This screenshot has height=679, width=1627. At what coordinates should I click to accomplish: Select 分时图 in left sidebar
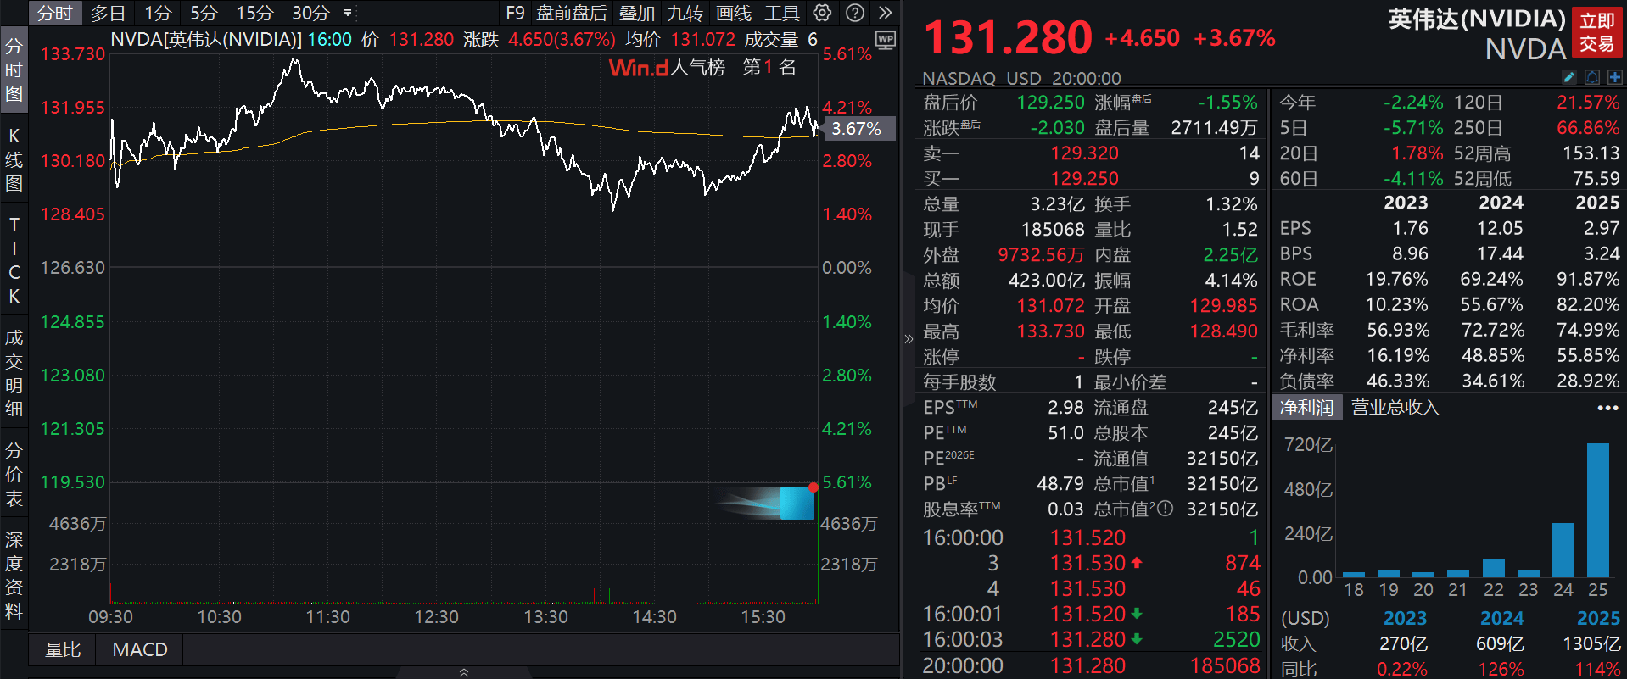[x=14, y=70]
